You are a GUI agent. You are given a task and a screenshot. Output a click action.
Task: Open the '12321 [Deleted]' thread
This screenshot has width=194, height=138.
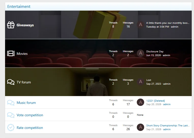point(155,101)
